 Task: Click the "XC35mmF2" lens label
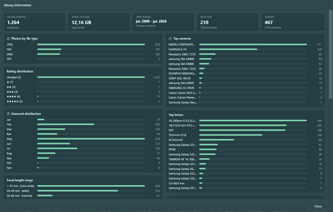pyautogui.click(x=176, y=140)
